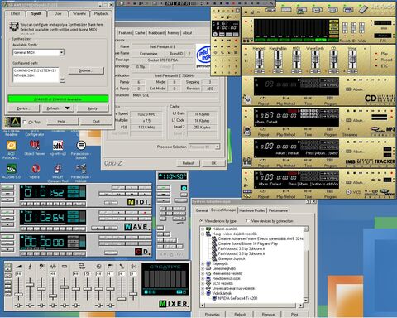Expand the Hálózati csatolók tree node
Image resolution: width=397 pixels, height=318 pixels.
[x=203, y=229]
